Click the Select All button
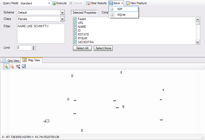The height and width of the screenshot is (140, 205). (x=82, y=48)
